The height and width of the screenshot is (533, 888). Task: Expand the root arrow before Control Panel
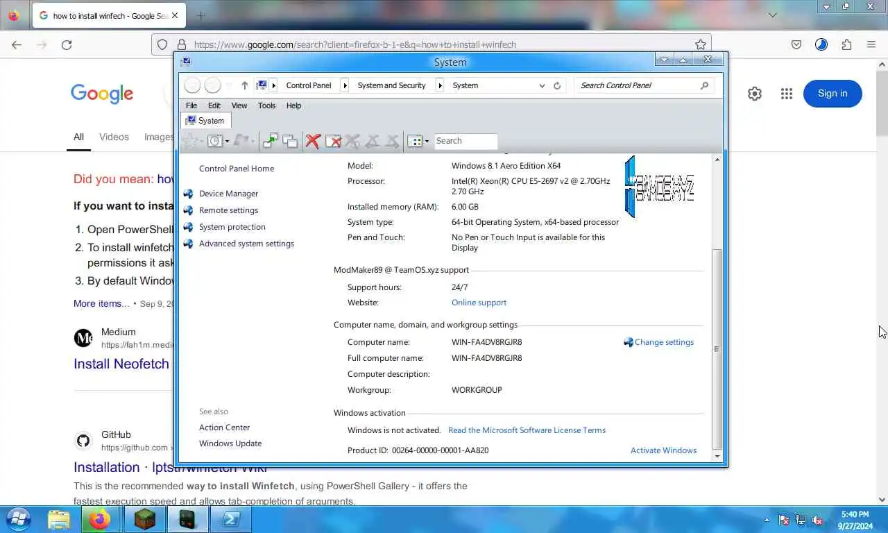click(273, 85)
